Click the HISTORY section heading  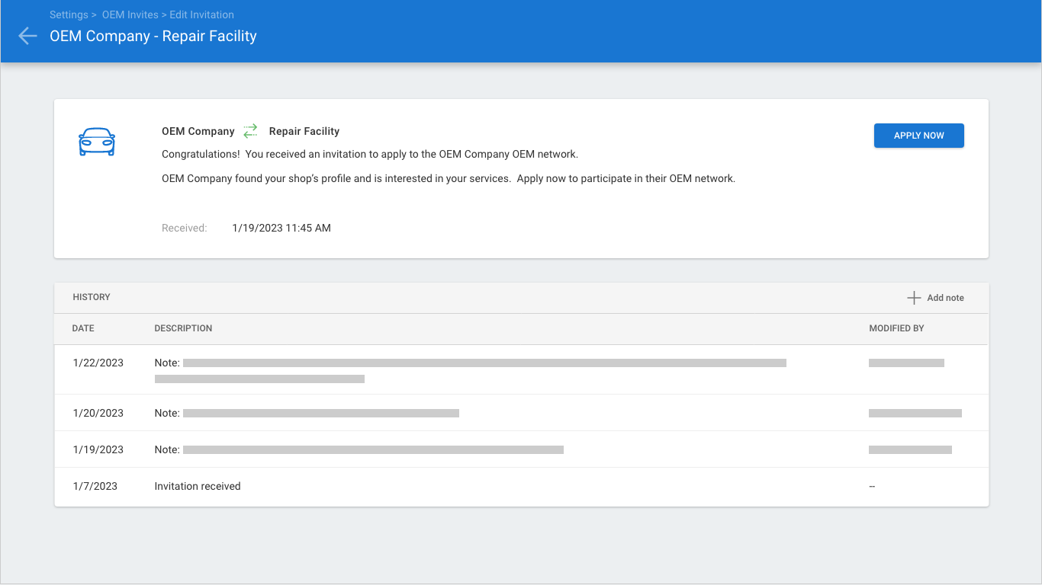pos(92,297)
